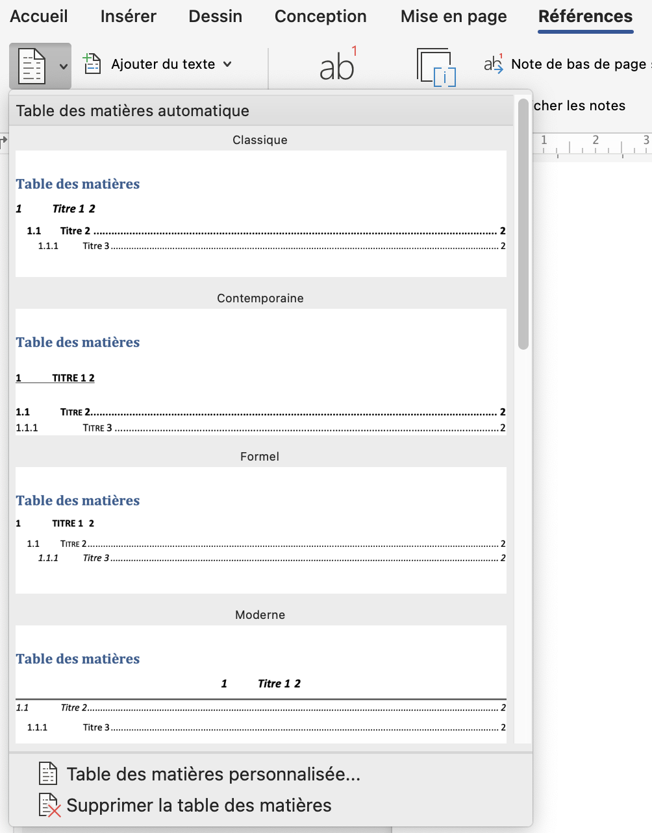Go to the Conception tab
Screen dimensions: 652x833
tap(320, 16)
